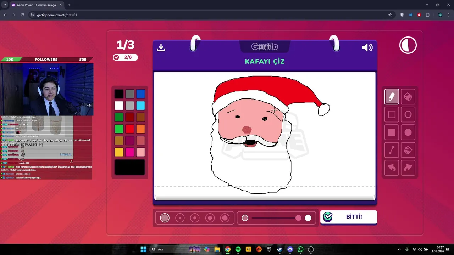Choose the largest brush size

(x=225, y=218)
